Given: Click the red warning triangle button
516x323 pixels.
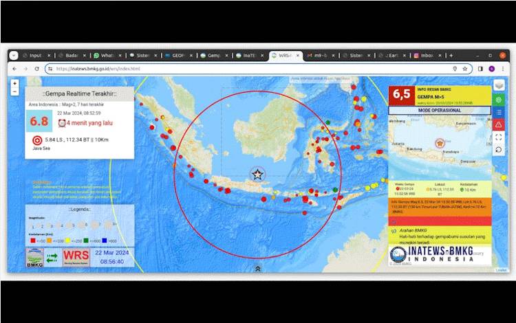Looking at the screenshot, I should coord(499,124).
